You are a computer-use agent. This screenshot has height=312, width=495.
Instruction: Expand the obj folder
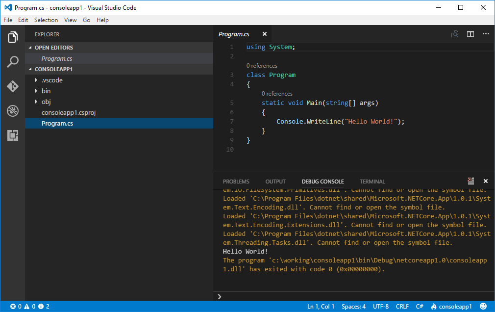tap(46, 102)
